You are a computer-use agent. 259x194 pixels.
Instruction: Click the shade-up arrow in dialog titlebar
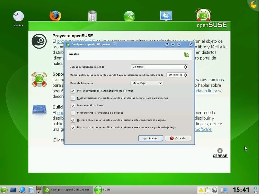tap(179, 44)
